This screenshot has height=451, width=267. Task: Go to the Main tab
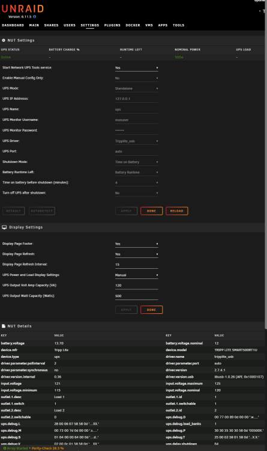(x=34, y=25)
